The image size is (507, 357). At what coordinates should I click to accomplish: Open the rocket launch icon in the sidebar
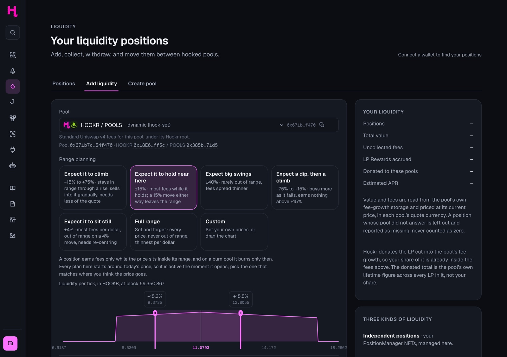pos(13,70)
